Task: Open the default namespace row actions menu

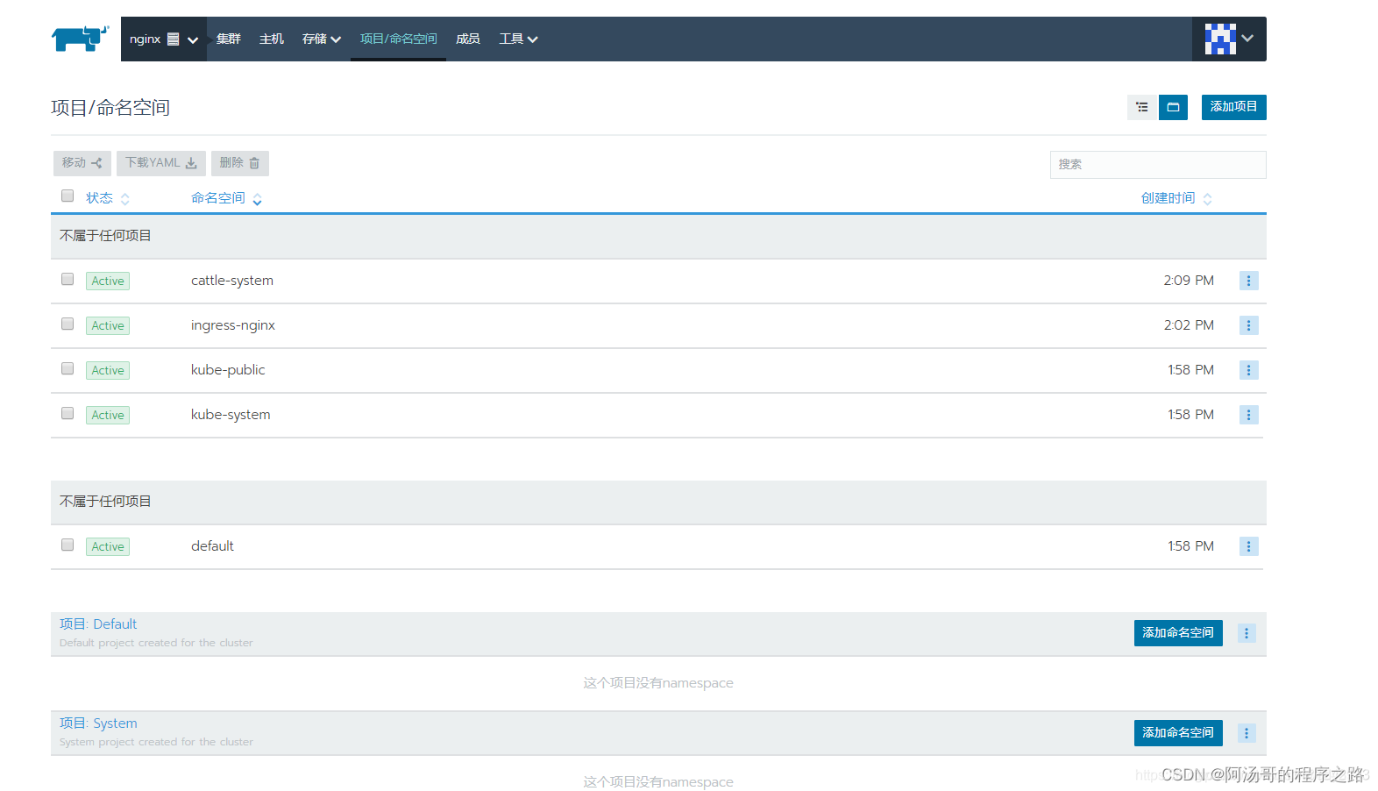Action: (1249, 546)
